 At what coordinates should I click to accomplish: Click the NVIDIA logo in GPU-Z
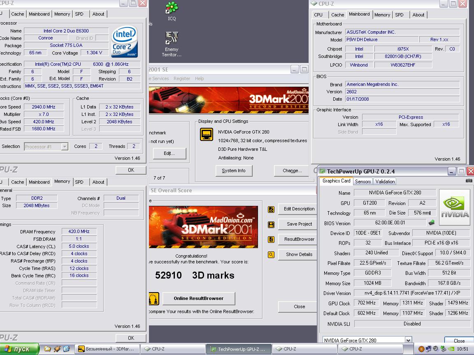[x=455, y=207]
